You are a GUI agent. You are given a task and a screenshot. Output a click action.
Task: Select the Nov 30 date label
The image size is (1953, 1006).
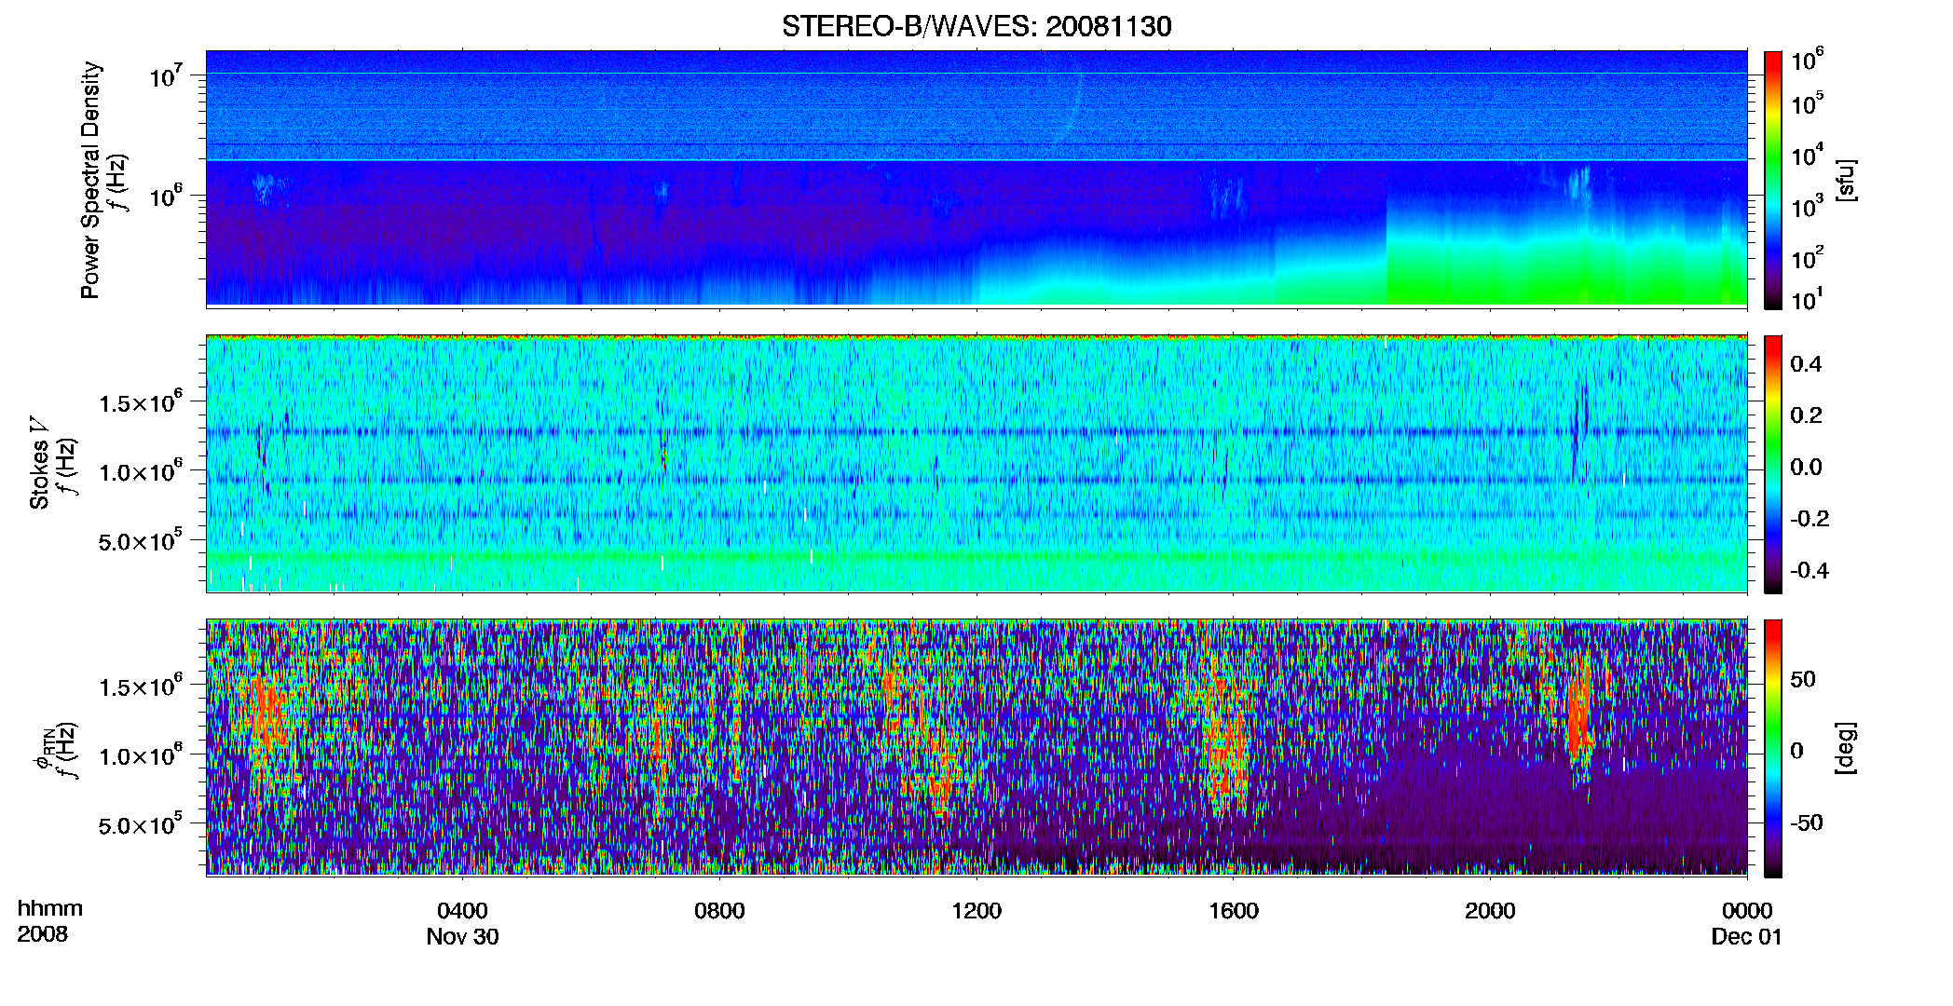[x=462, y=937]
